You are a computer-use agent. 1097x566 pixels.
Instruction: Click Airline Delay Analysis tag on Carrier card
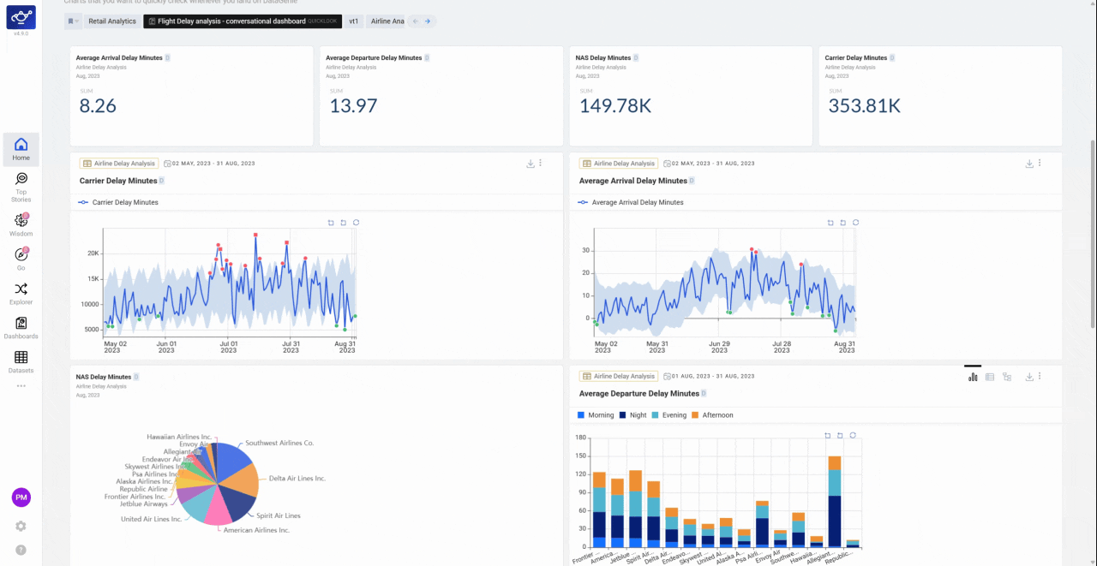point(119,163)
